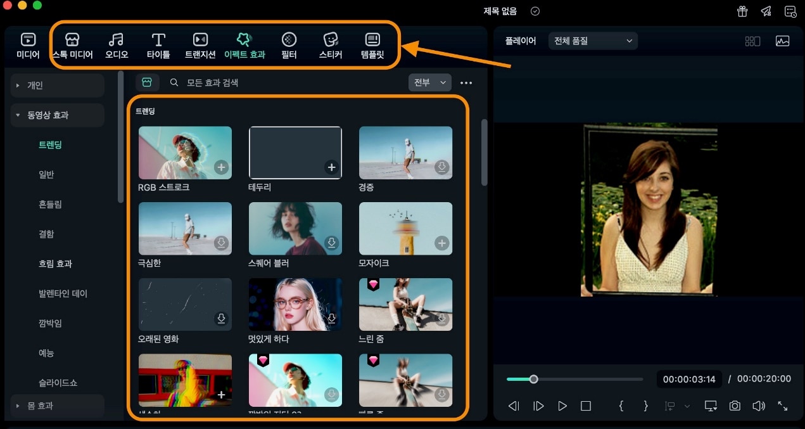Step forward one frame

click(x=538, y=406)
